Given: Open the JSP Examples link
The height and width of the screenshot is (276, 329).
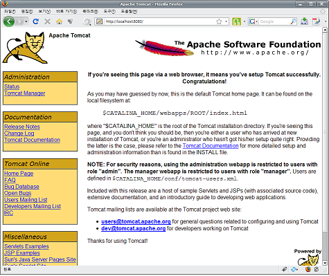Looking at the screenshot, I should pyautogui.click(x=22, y=253).
